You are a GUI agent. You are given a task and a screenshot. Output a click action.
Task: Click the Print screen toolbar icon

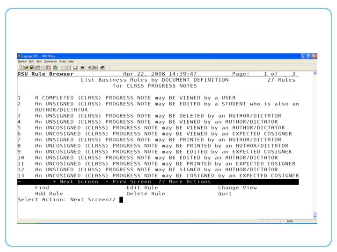(x=55, y=68)
